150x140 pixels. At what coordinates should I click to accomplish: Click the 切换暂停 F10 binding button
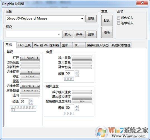tap(30, 72)
